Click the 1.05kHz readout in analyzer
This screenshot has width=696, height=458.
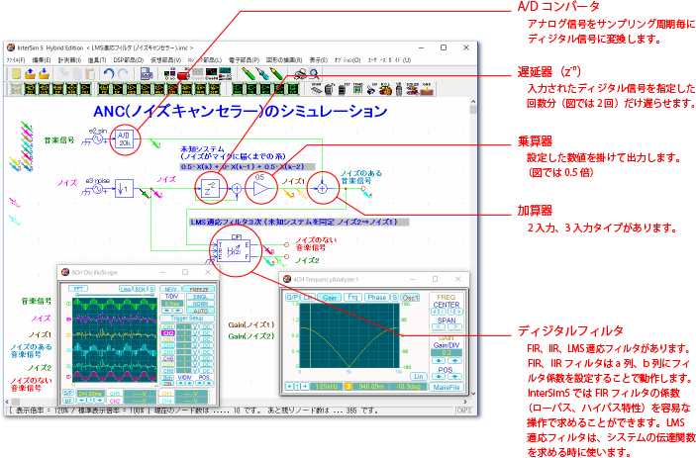pos(327,387)
